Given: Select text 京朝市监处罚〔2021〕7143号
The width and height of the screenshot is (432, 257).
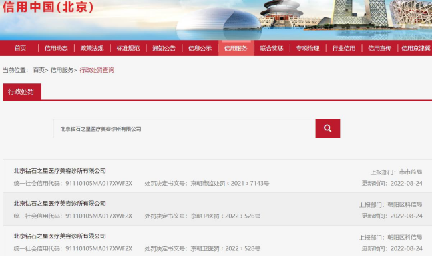Looking at the screenshot, I should pyautogui.click(x=230, y=183).
